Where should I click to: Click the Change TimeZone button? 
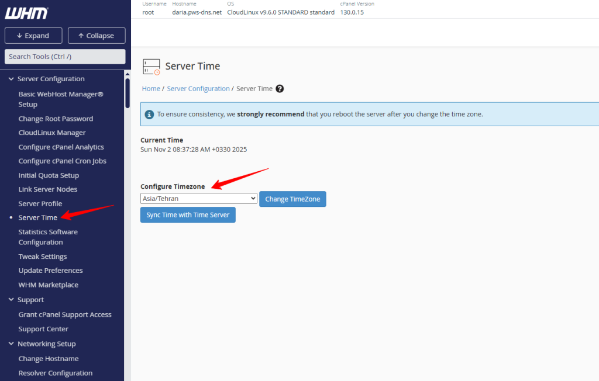coord(292,199)
